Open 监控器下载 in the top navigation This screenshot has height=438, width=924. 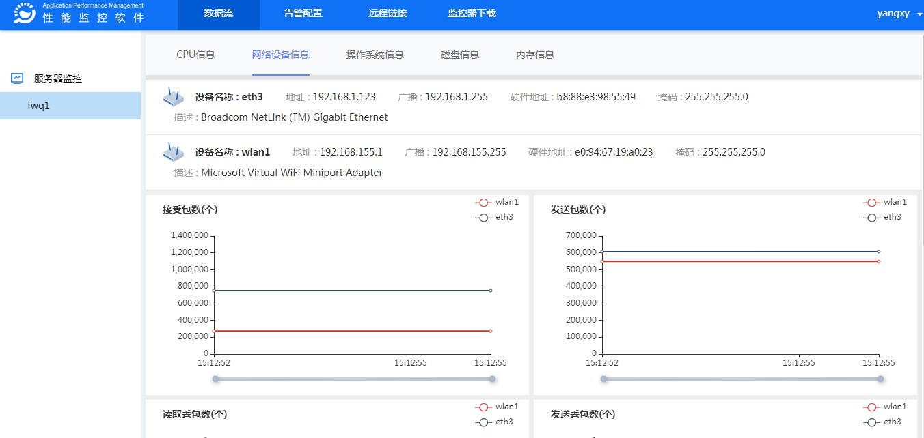tap(472, 14)
